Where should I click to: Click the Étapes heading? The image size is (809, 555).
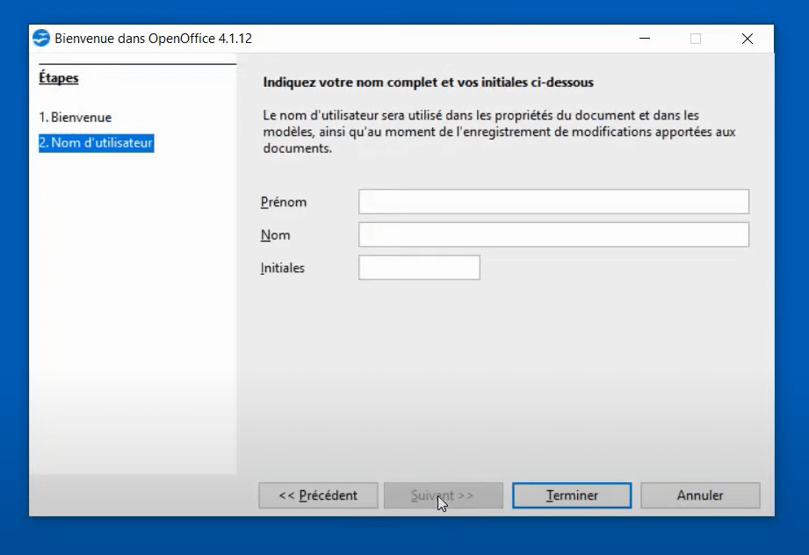[59, 78]
